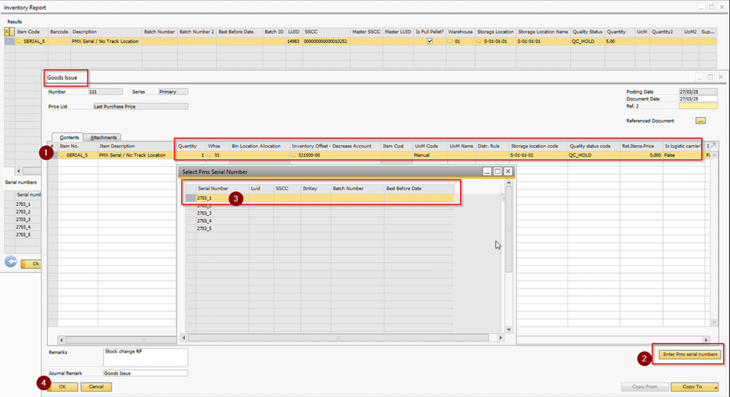Open the Series Primary dropdown
This screenshot has width=730, height=397.
click(172, 92)
